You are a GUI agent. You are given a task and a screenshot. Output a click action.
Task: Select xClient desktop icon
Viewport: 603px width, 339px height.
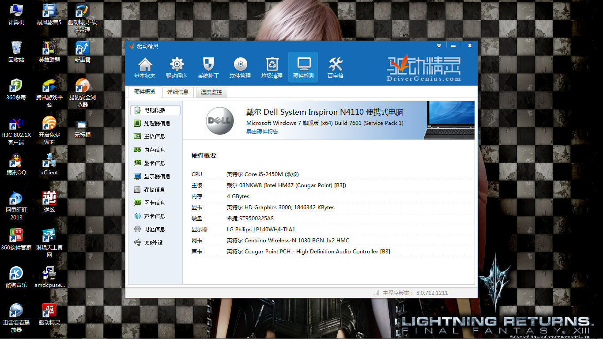coord(49,164)
